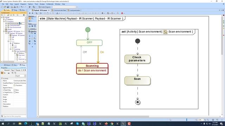Select Load parameters in containment tree
225x126 pixels.
click(15, 25)
